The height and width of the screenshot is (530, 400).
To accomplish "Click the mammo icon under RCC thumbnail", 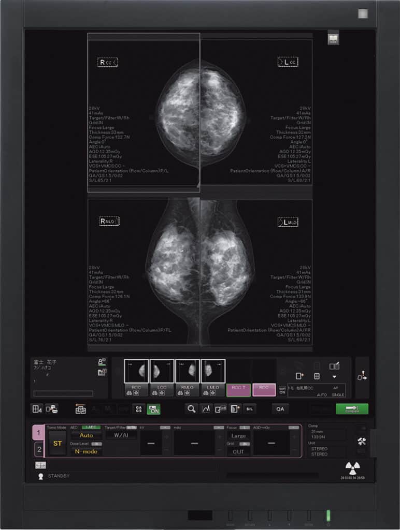I will pyautogui.click(x=129, y=393).
